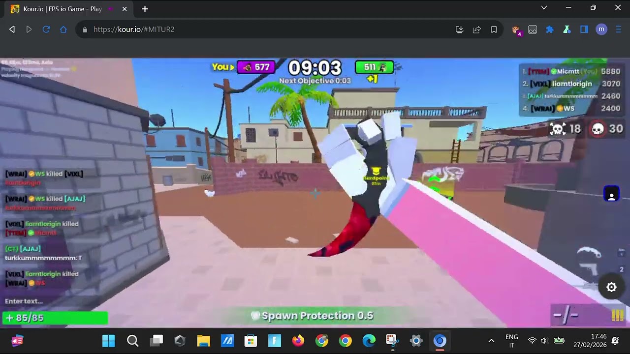The width and height of the screenshot is (630, 354).
Task: Reload the Kour.io page
Action: point(46,29)
